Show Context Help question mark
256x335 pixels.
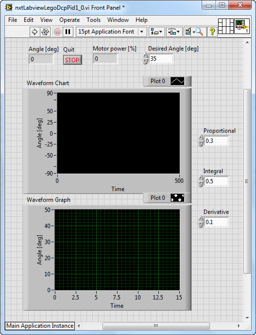coord(212,32)
